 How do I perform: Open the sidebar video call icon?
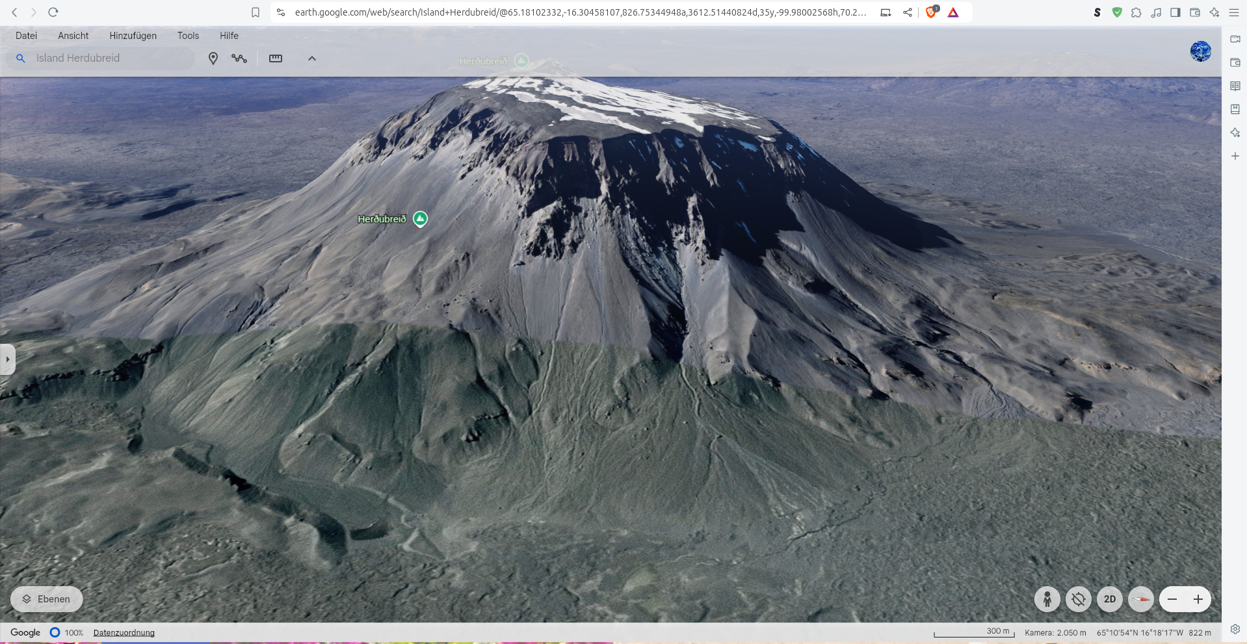(x=1235, y=39)
